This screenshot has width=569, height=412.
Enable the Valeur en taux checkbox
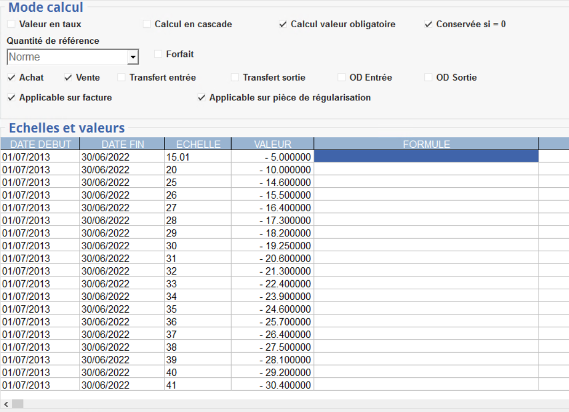tap(11, 24)
